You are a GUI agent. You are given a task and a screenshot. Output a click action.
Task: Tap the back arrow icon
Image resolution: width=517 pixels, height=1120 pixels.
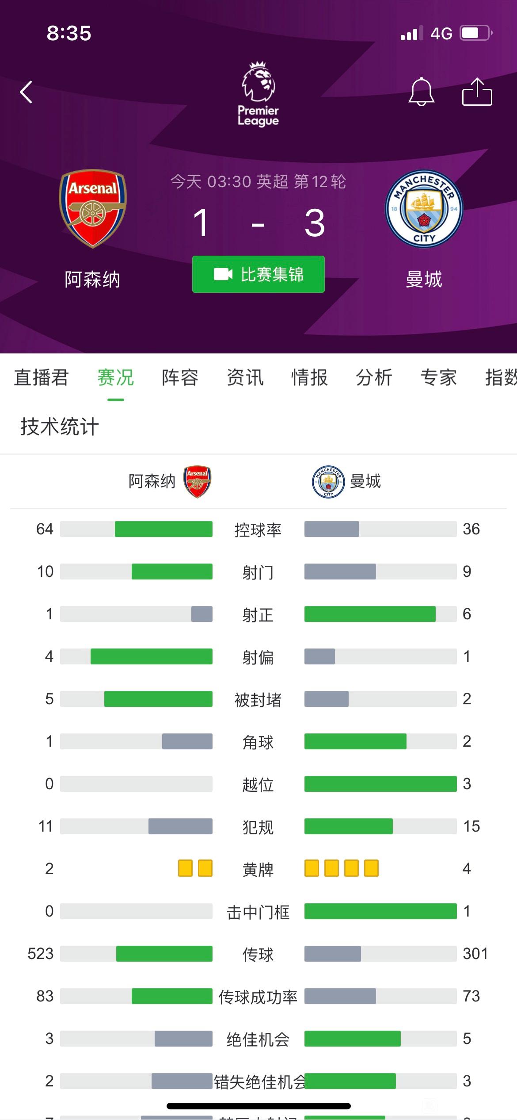27,92
